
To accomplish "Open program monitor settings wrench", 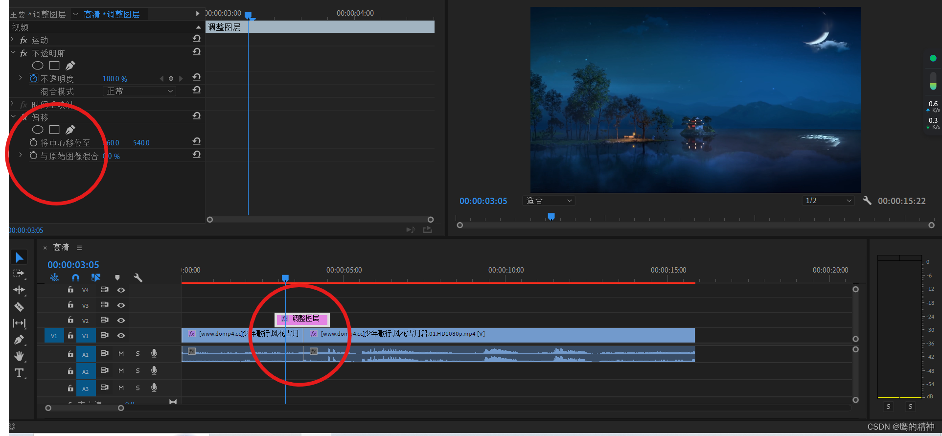I will click(x=867, y=201).
